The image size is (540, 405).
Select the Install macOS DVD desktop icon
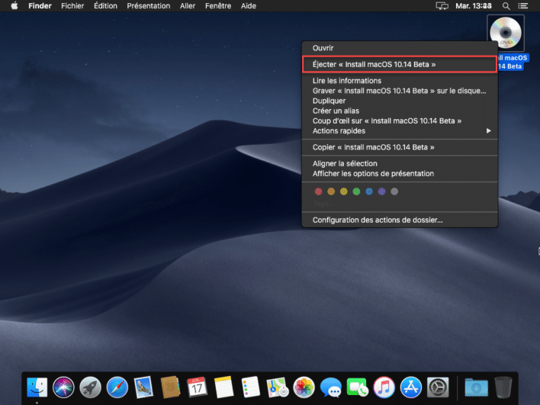click(506, 33)
